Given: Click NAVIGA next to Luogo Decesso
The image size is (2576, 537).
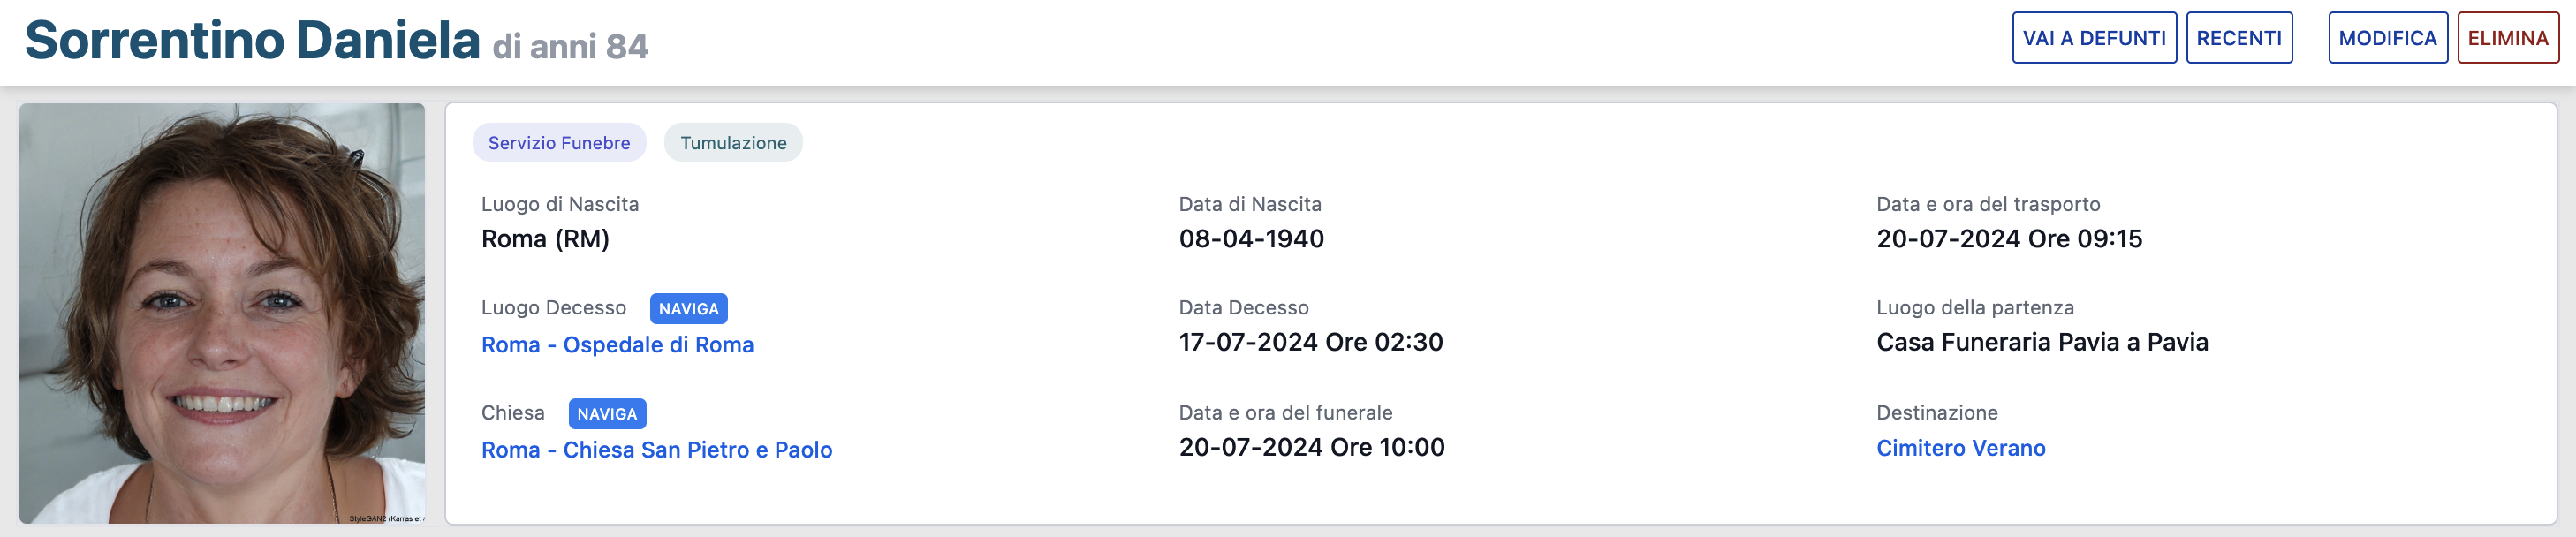Looking at the screenshot, I should click(688, 309).
